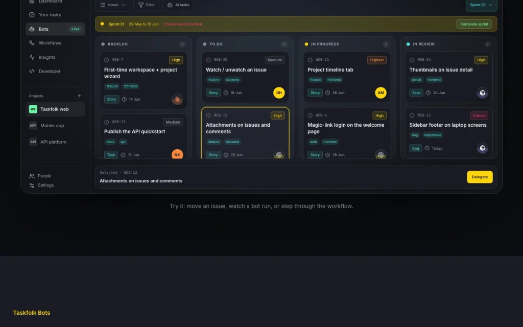The image size is (523, 327).
Task: Click the Delegate button
Action: click(x=480, y=177)
